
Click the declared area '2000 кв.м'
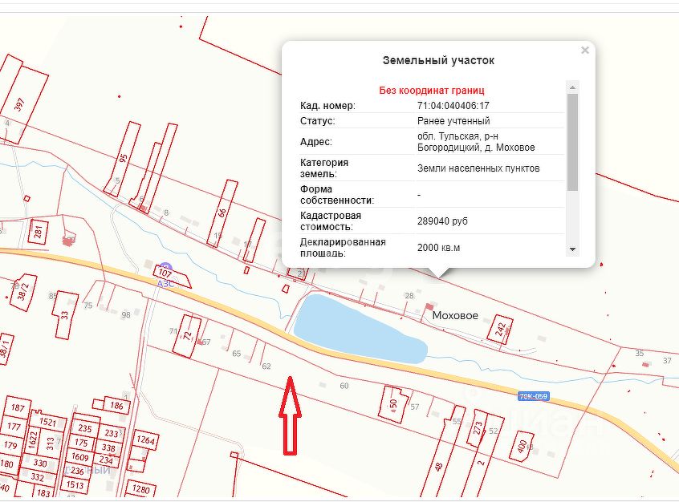pos(438,248)
